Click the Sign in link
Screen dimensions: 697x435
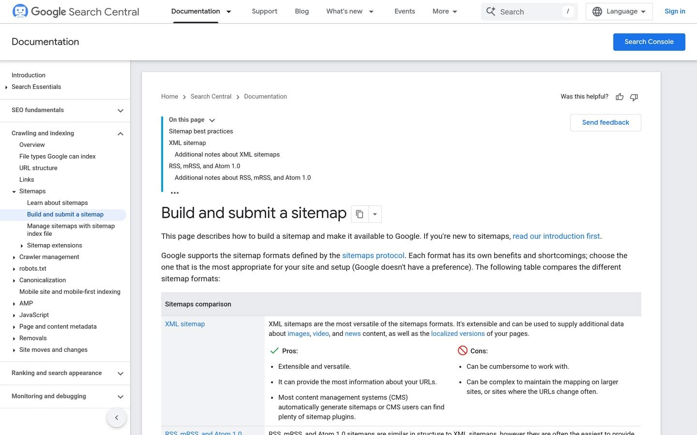[x=675, y=11]
